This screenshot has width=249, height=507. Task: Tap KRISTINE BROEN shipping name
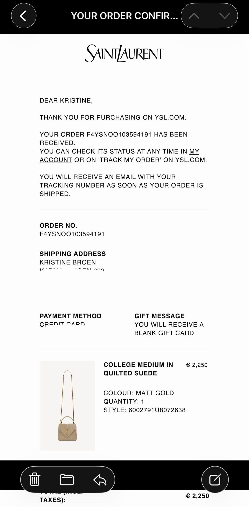68,262
